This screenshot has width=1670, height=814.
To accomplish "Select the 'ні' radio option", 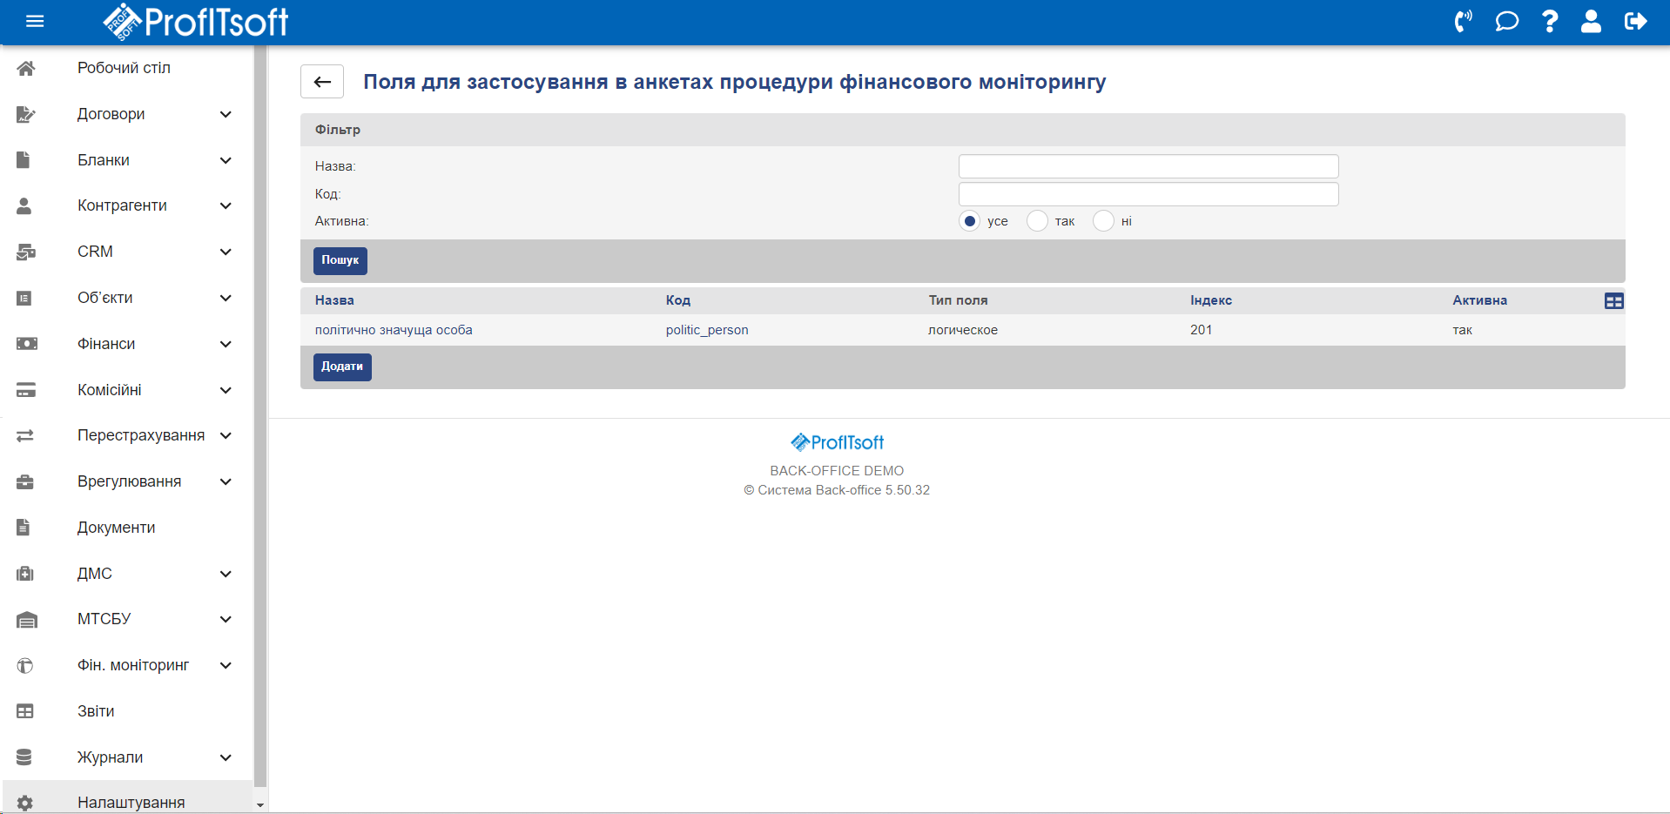I will click(1103, 221).
